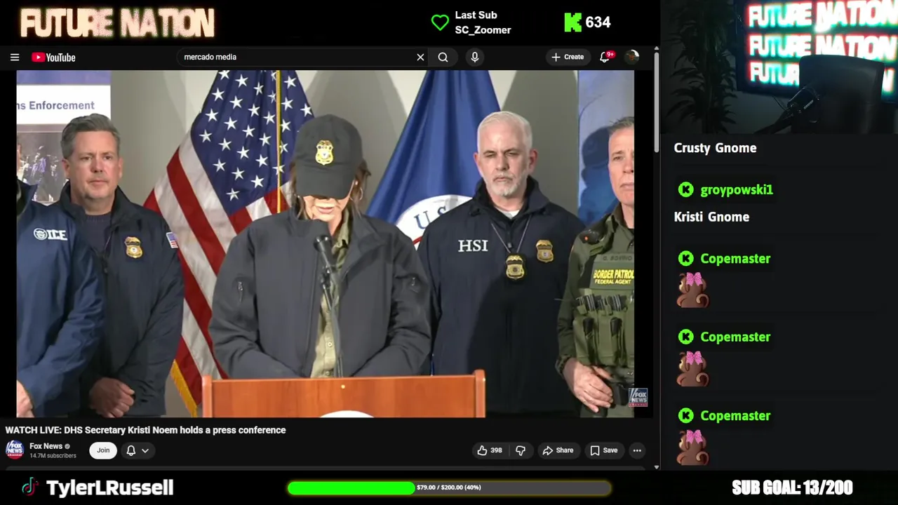Click the 634 viewer count
The image size is (898, 505).
click(598, 22)
